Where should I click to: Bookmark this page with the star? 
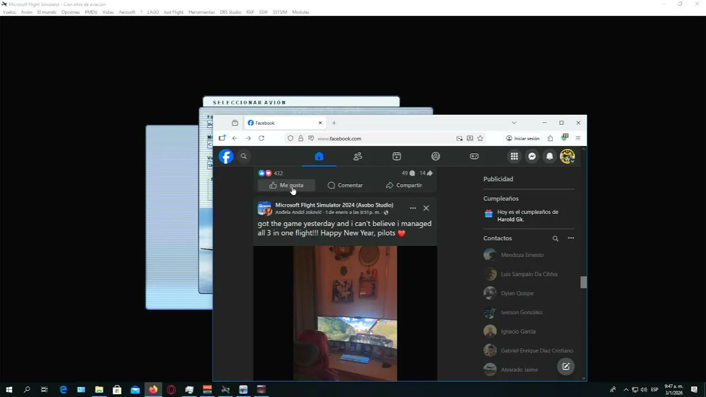point(480,138)
